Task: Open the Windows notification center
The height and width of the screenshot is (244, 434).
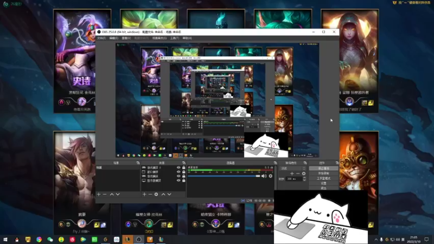Action: pos(426,239)
